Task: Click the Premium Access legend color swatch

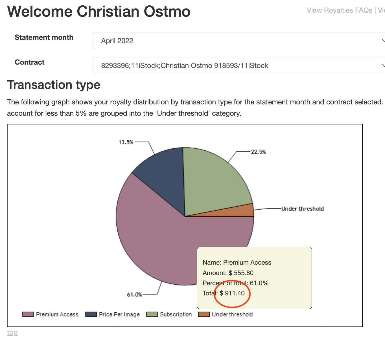Action: [28, 314]
